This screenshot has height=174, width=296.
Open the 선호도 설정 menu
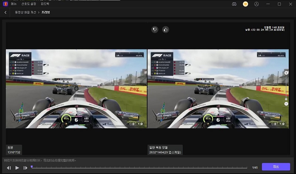(x=30, y=4)
